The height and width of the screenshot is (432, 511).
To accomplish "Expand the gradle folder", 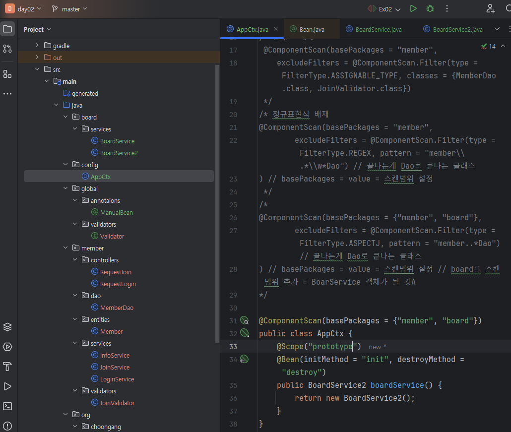I will (x=37, y=46).
